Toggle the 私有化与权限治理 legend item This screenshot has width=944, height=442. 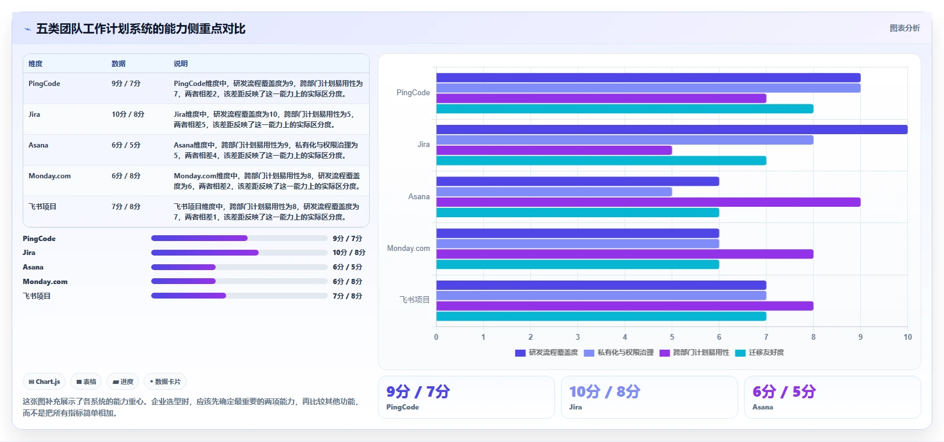[x=618, y=353]
